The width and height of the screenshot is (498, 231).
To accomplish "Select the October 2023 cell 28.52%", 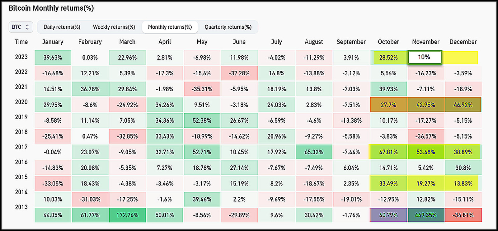I will pyautogui.click(x=388, y=58).
